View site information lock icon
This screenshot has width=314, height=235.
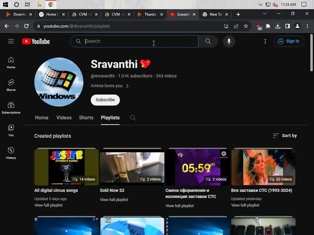(39, 26)
